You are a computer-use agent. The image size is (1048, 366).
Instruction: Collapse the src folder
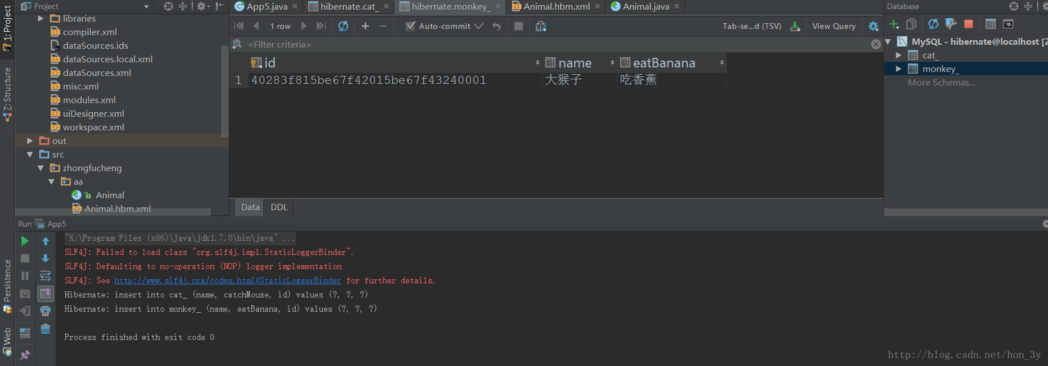[x=30, y=155]
